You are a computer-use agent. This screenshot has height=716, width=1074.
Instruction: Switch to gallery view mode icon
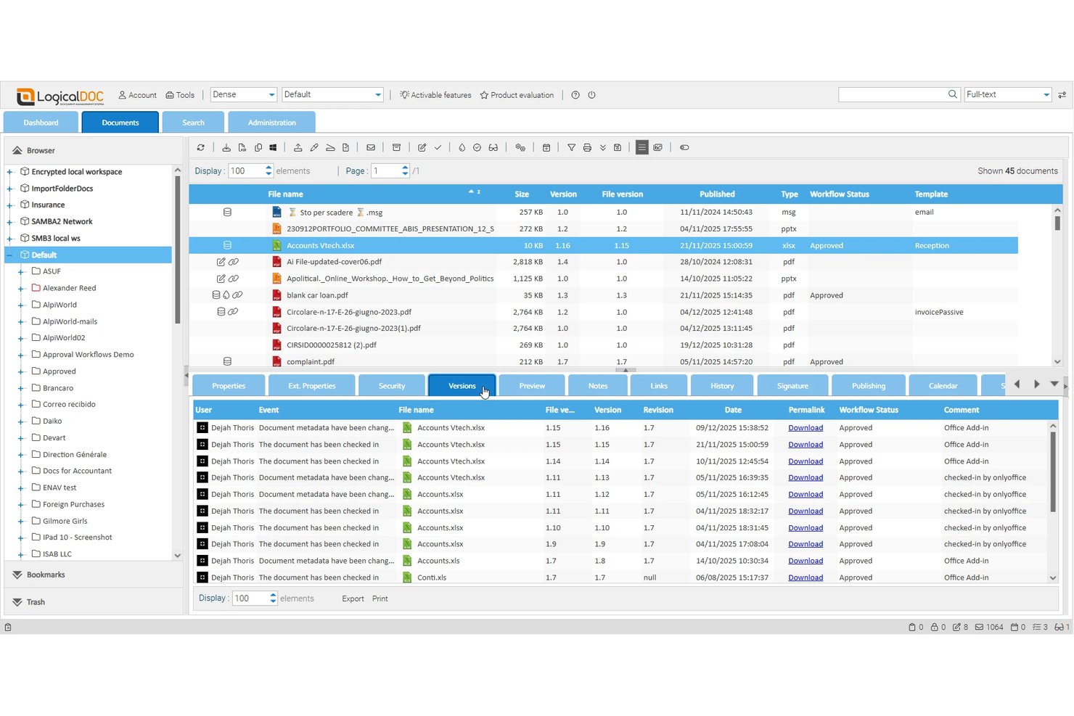pos(658,147)
